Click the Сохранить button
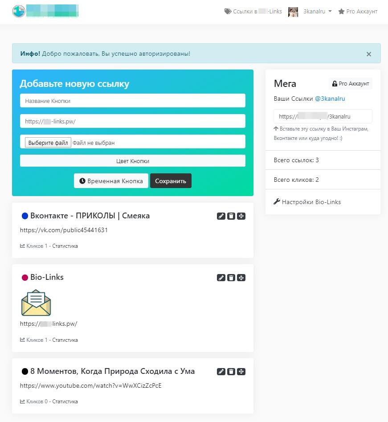The width and height of the screenshot is (388, 422). 171,181
